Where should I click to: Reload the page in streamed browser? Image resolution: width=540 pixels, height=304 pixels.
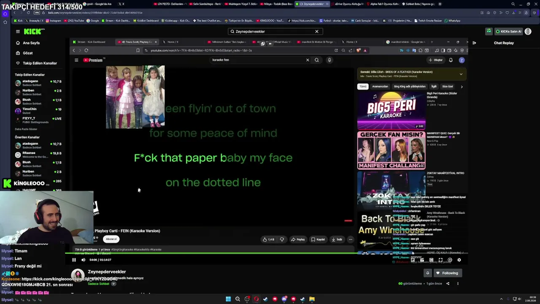(86, 50)
